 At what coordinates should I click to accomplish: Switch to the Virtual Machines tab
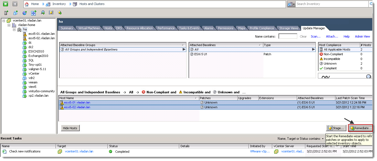[x=89, y=28]
